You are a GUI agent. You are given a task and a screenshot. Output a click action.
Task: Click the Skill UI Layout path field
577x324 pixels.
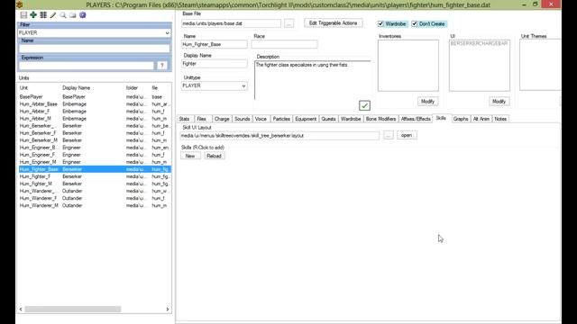click(x=279, y=136)
